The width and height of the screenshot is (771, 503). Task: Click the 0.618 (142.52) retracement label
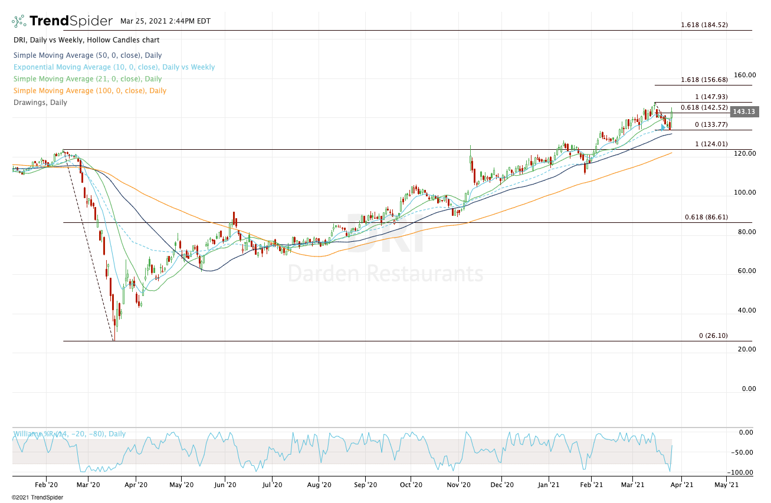704,107
